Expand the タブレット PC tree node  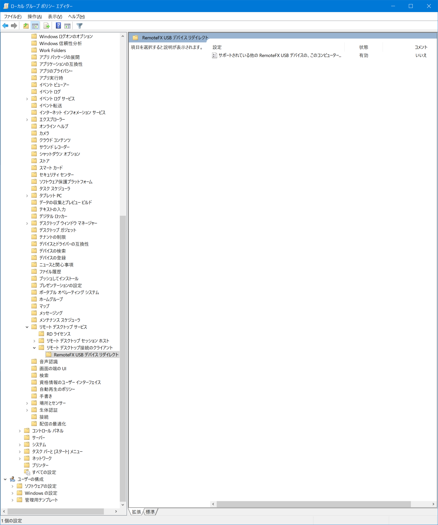(x=27, y=195)
